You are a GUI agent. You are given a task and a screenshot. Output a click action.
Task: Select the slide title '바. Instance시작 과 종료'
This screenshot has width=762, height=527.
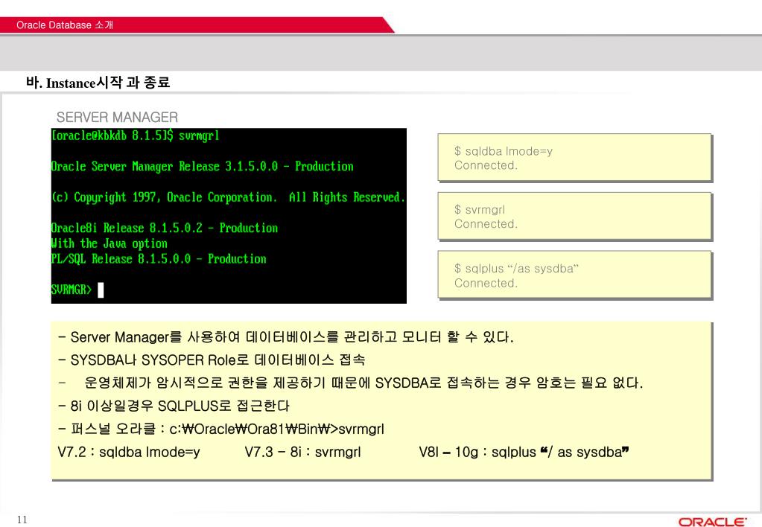pos(98,83)
